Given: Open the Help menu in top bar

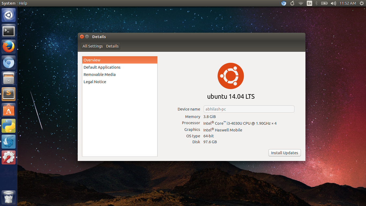Looking at the screenshot, I should click(23, 3).
